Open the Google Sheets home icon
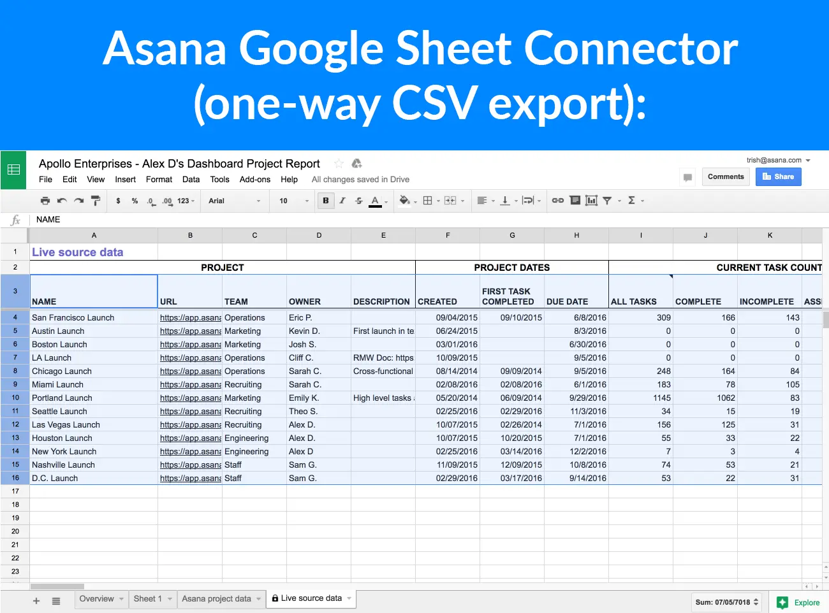The width and height of the screenshot is (829, 613). [x=13, y=169]
